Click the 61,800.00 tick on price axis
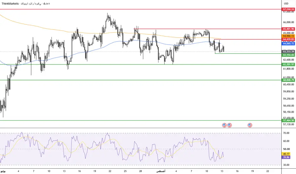This screenshot has height=174, width=296. point(289,69)
